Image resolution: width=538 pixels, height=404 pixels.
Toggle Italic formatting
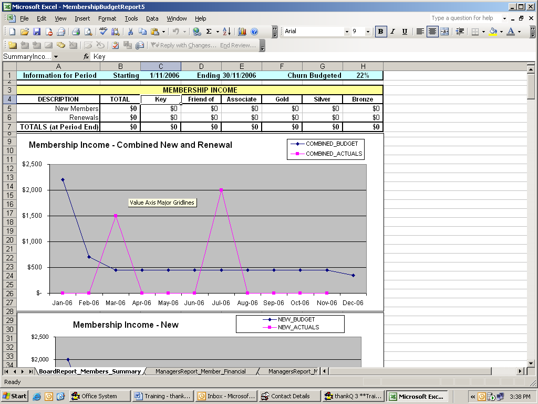(x=393, y=32)
